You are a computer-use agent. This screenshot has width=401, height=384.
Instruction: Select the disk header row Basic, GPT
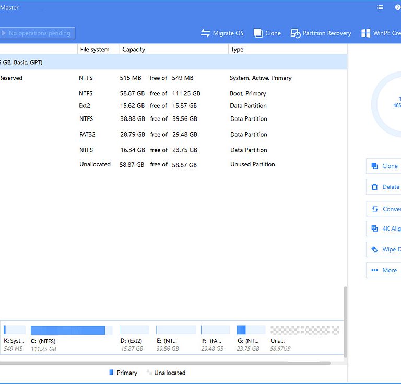click(174, 62)
